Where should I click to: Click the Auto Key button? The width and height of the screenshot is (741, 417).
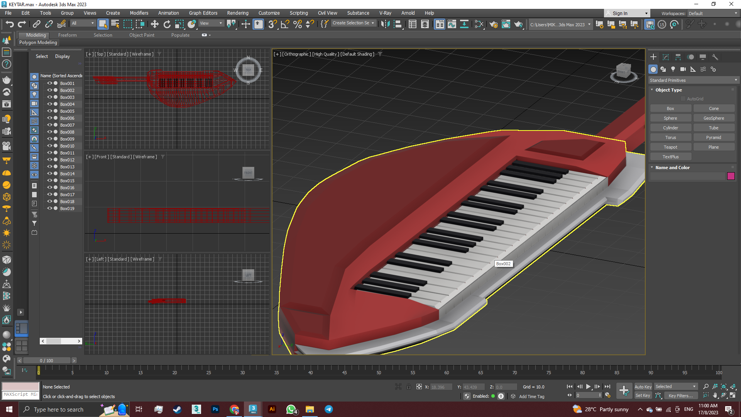[x=643, y=387]
